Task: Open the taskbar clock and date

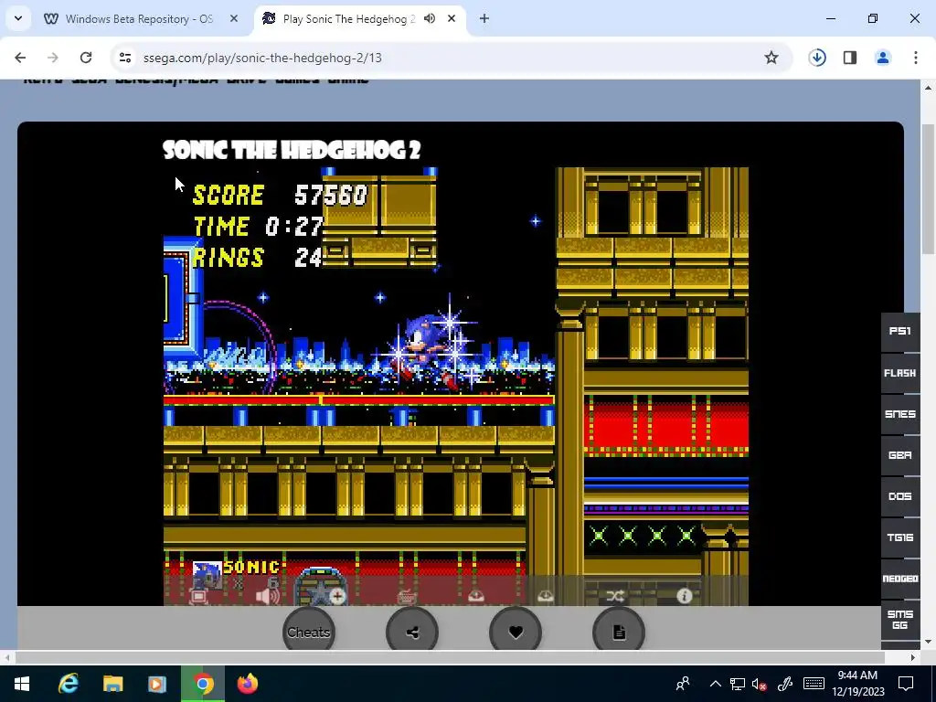Action: [x=857, y=684]
